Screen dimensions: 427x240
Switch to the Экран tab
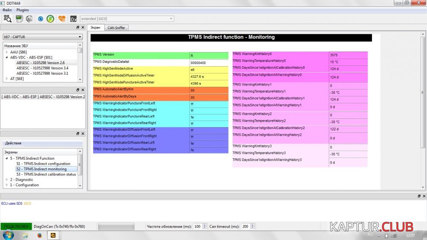click(95, 28)
